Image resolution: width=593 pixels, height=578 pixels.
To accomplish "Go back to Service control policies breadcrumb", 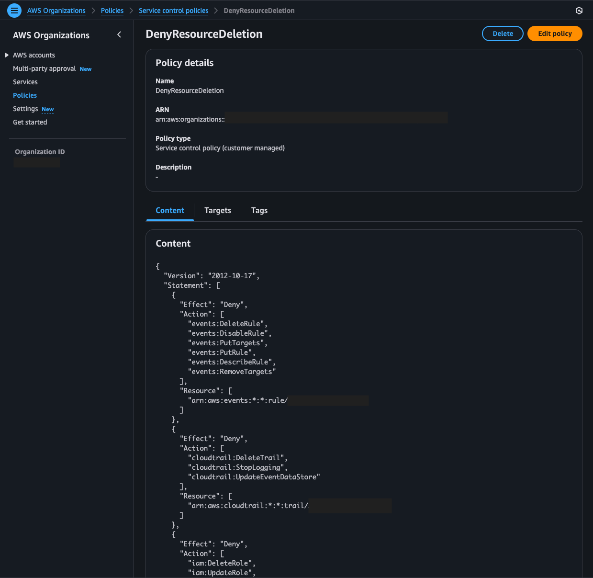I will click(173, 11).
